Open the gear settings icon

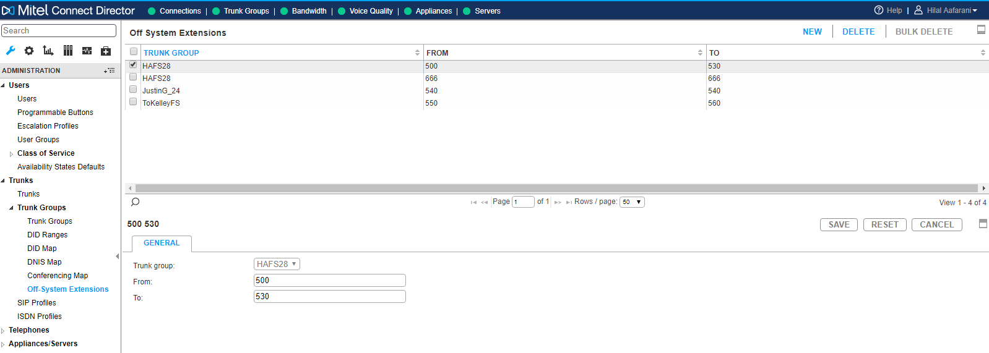[29, 51]
